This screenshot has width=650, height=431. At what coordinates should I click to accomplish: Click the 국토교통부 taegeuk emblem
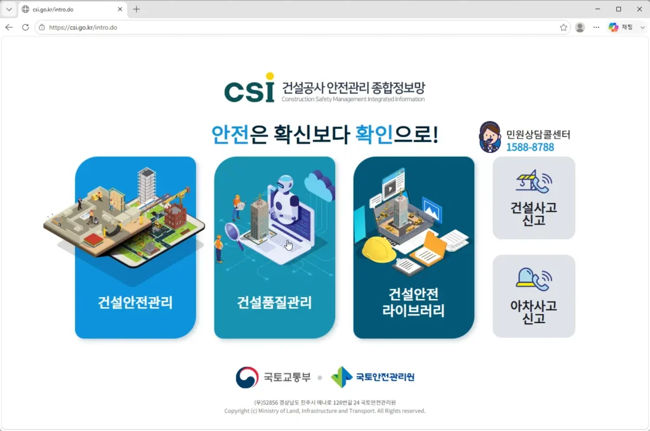click(247, 377)
